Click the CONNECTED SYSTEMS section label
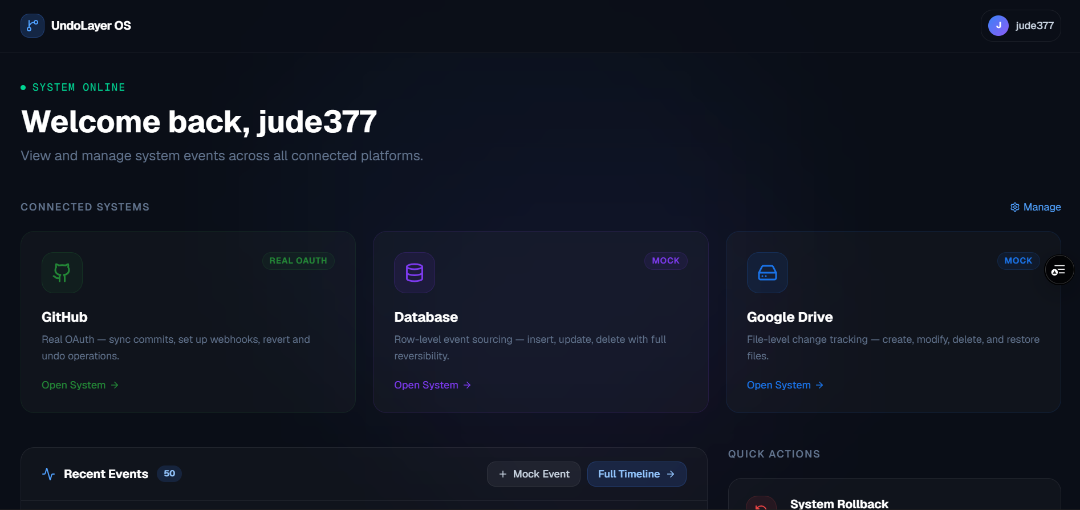This screenshot has width=1080, height=510. point(85,207)
